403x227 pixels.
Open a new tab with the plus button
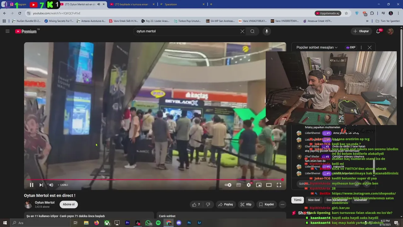(x=211, y=4)
